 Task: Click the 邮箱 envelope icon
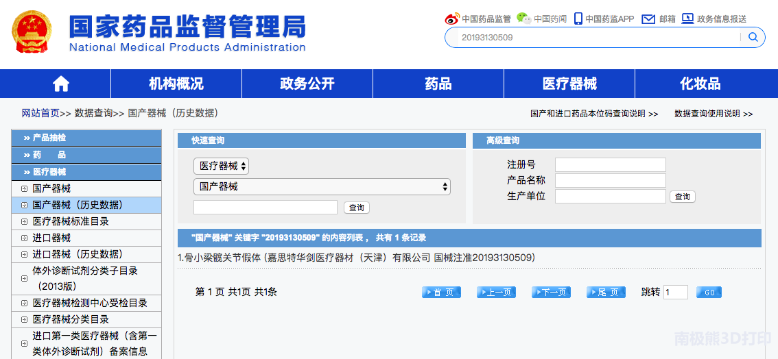tap(648, 18)
